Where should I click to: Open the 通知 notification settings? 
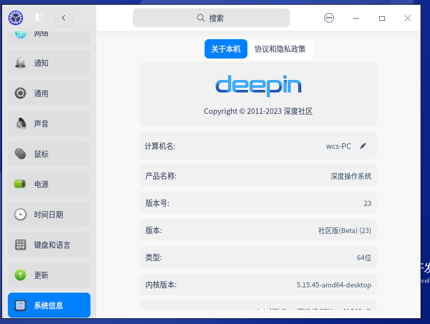tap(49, 62)
